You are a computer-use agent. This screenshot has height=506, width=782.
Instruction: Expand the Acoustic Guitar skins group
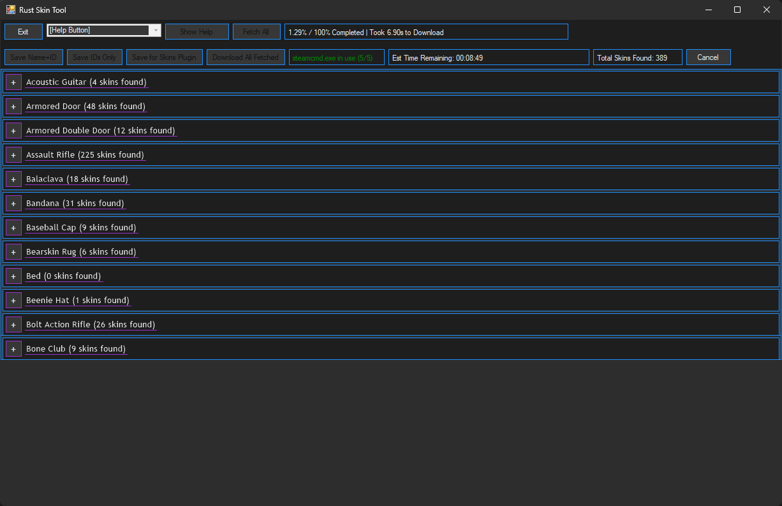13,82
